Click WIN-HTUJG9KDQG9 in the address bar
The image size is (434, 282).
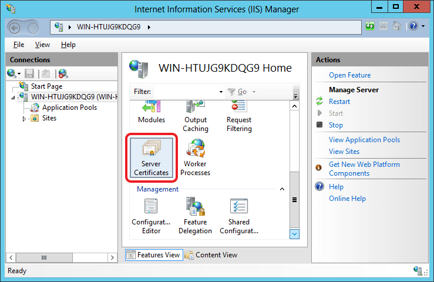click(109, 27)
